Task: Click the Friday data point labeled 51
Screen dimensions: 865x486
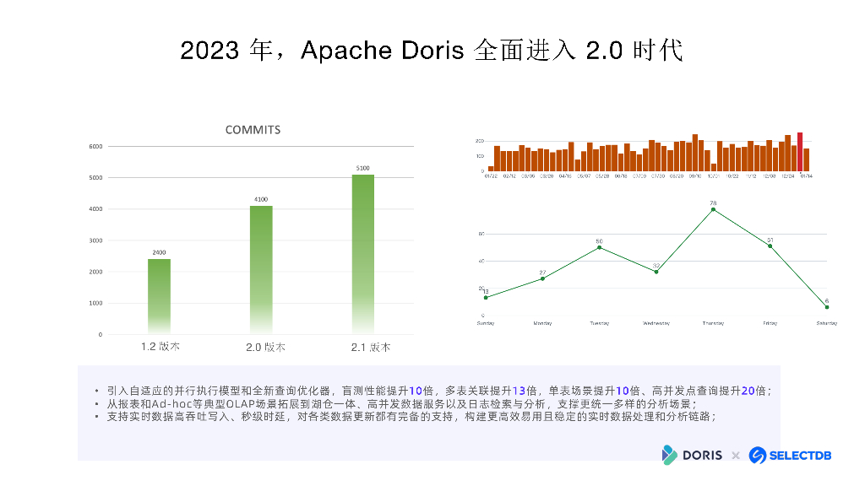Action: 770,246
